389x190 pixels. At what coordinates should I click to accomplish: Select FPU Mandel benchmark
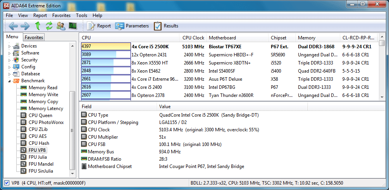41,164
